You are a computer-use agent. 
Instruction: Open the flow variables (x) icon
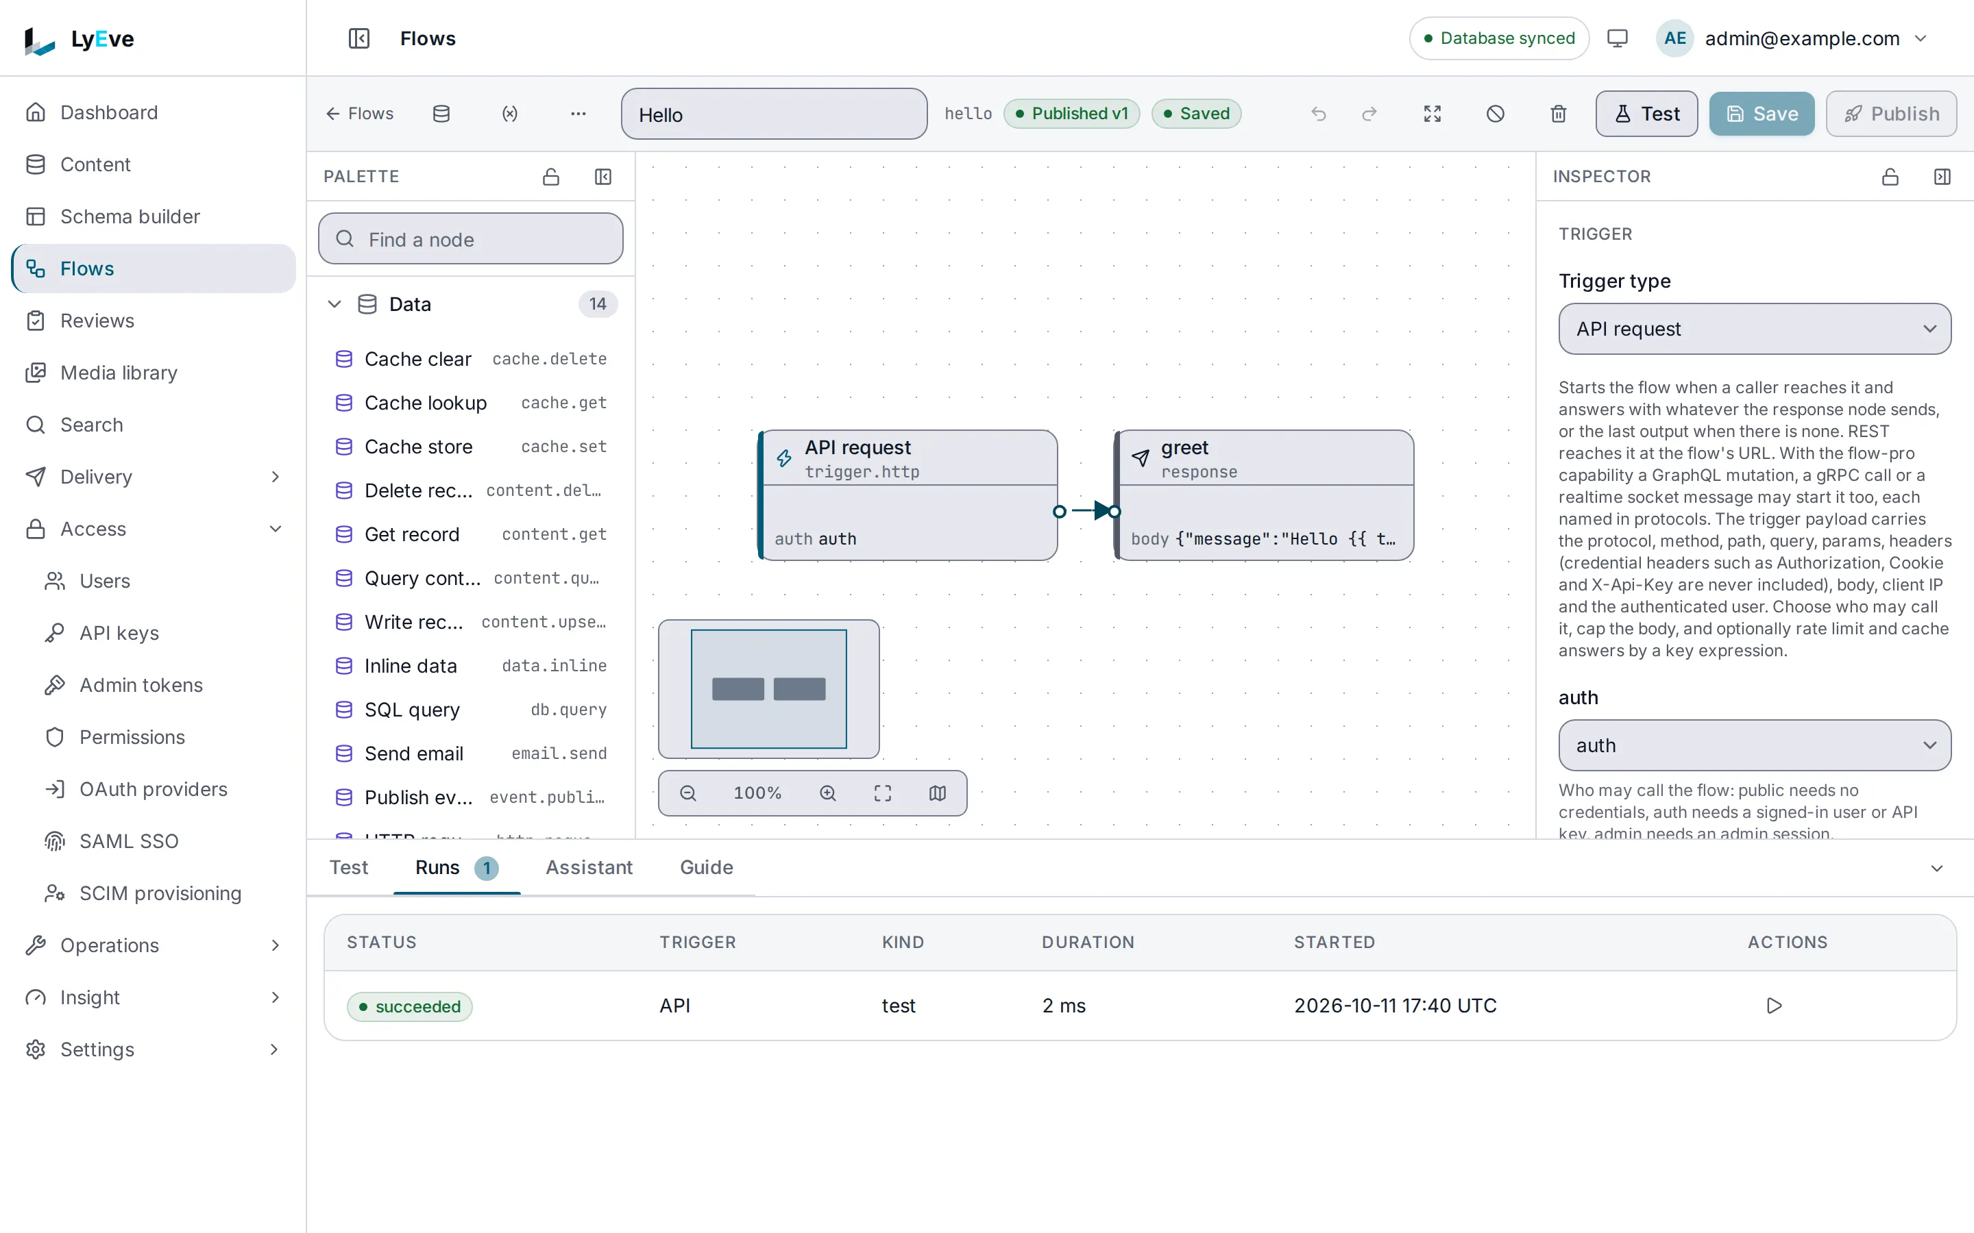pos(510,113)
